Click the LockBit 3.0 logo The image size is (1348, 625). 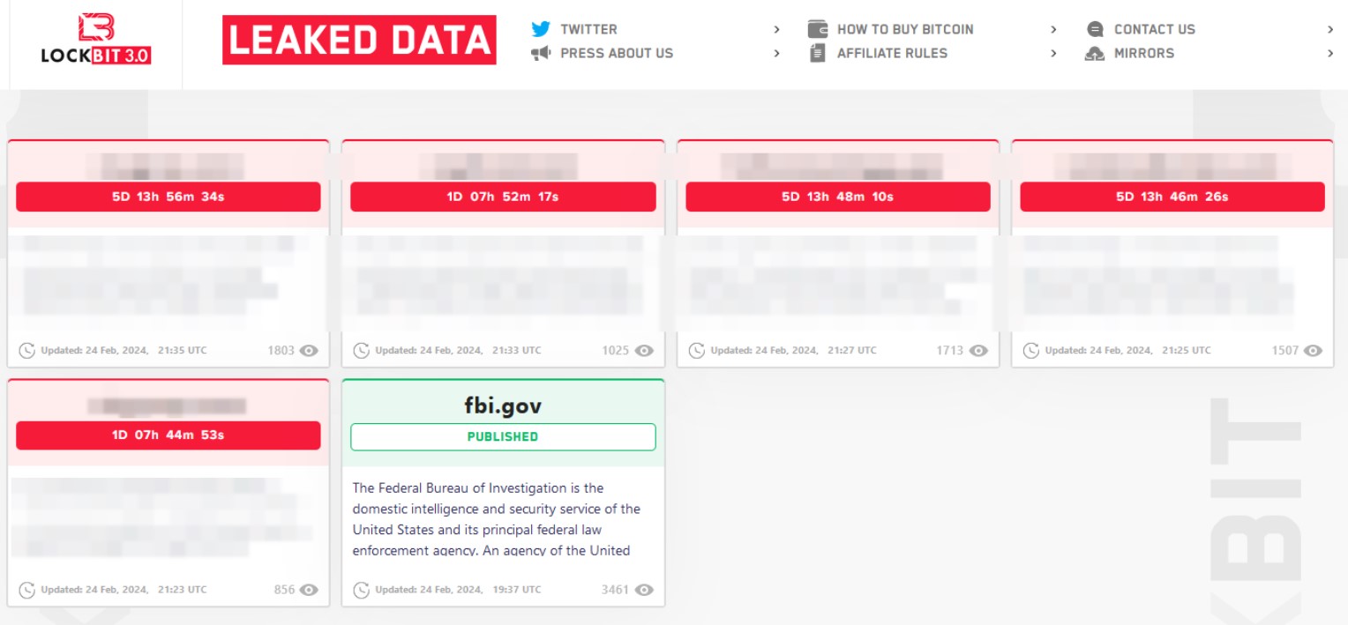click(x=95, y=40)
